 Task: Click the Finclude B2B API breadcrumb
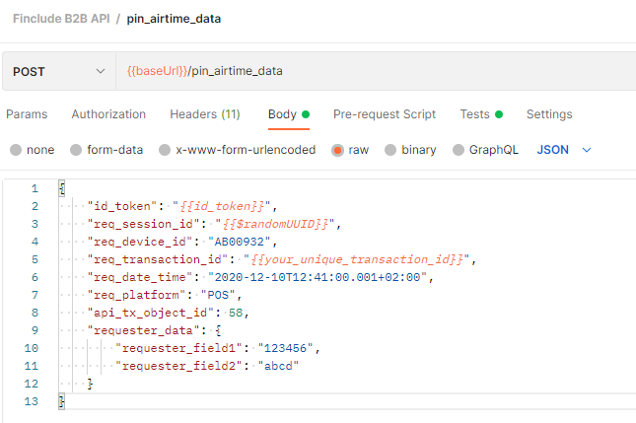[61, 19]
